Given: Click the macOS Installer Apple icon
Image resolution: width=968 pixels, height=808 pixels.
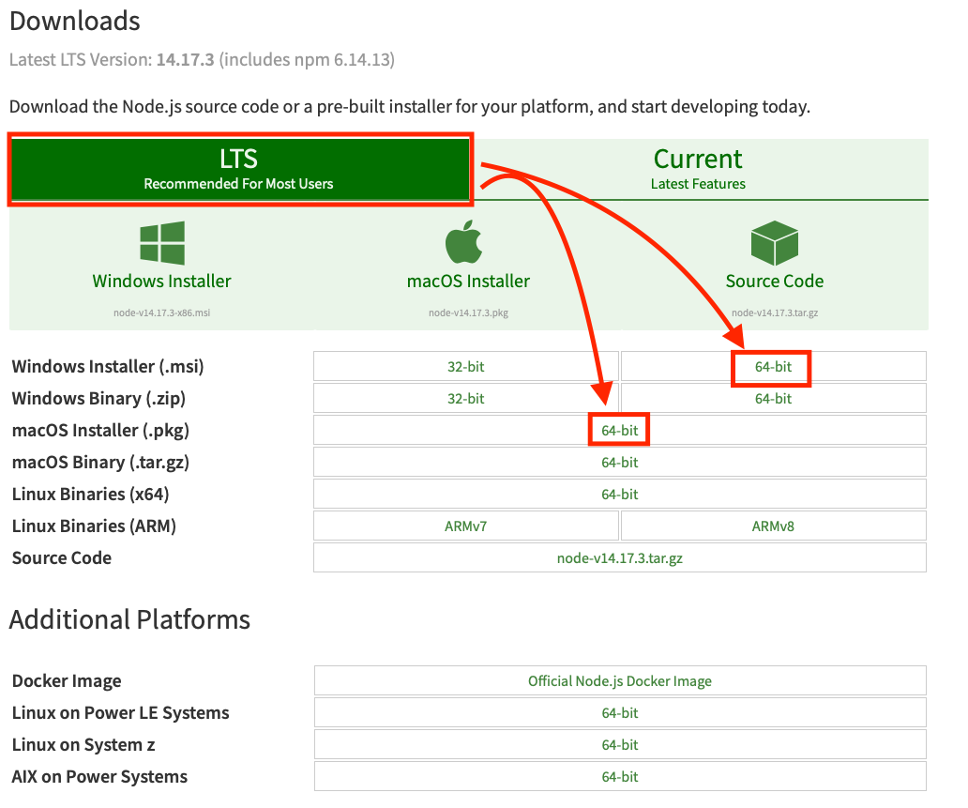Looking at the screenshot, I should pos(466,242).
